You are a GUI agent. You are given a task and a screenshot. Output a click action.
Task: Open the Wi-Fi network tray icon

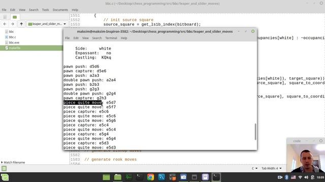(300, 177)
